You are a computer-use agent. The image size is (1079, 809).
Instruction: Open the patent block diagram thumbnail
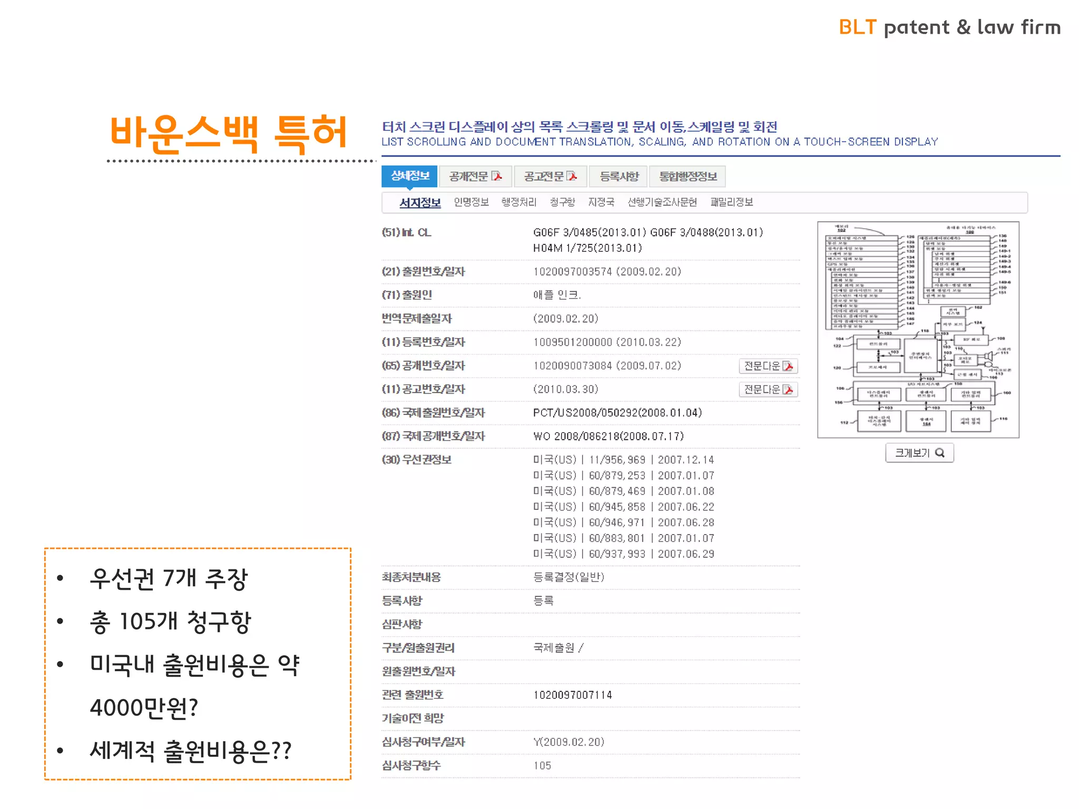(918, 330)
